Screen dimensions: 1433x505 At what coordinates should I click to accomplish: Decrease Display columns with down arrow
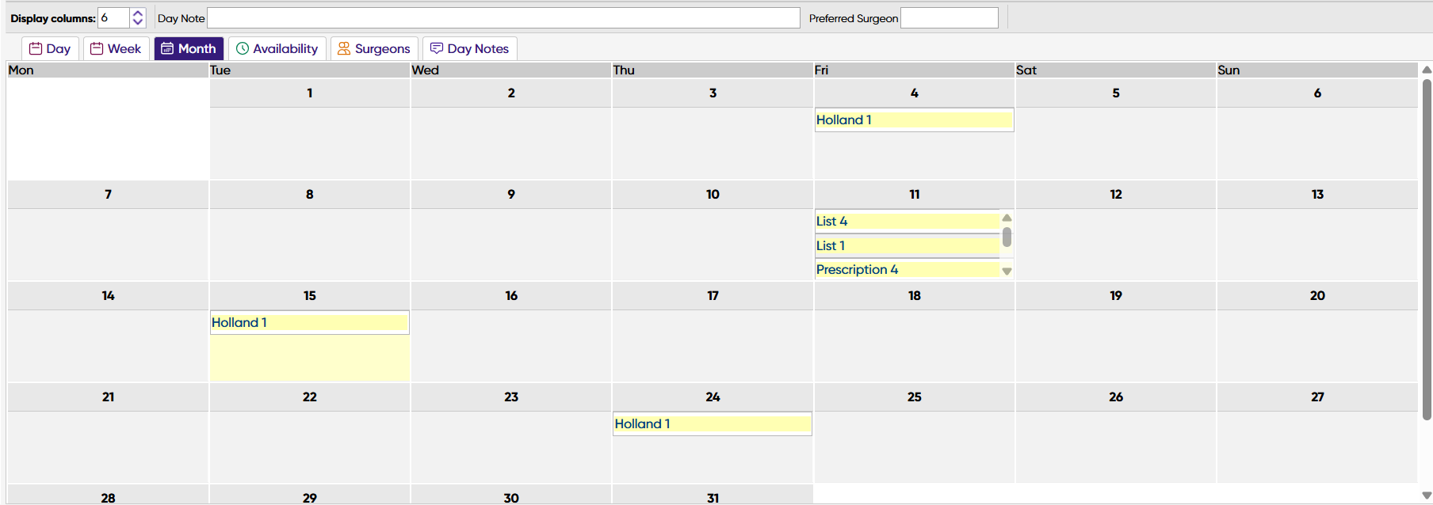[x=138, y=22]
